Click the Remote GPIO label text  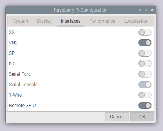(x=23, y=105)
